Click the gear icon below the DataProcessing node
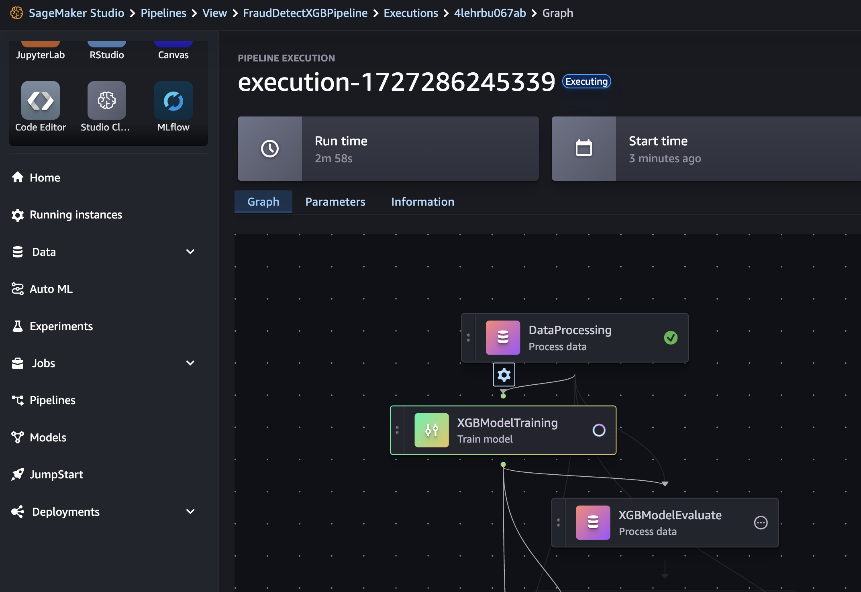Viewport: 861px width, 592px height. pos(504,375)
